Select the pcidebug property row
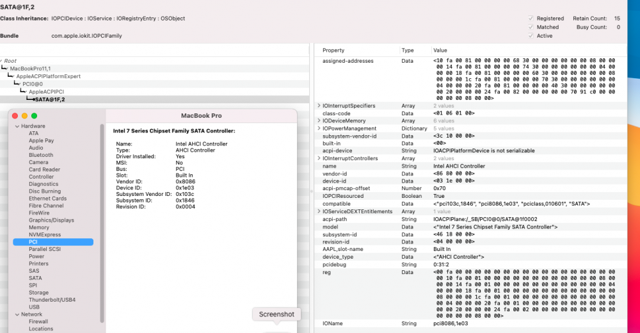The image size is (640, 333). 470,264
